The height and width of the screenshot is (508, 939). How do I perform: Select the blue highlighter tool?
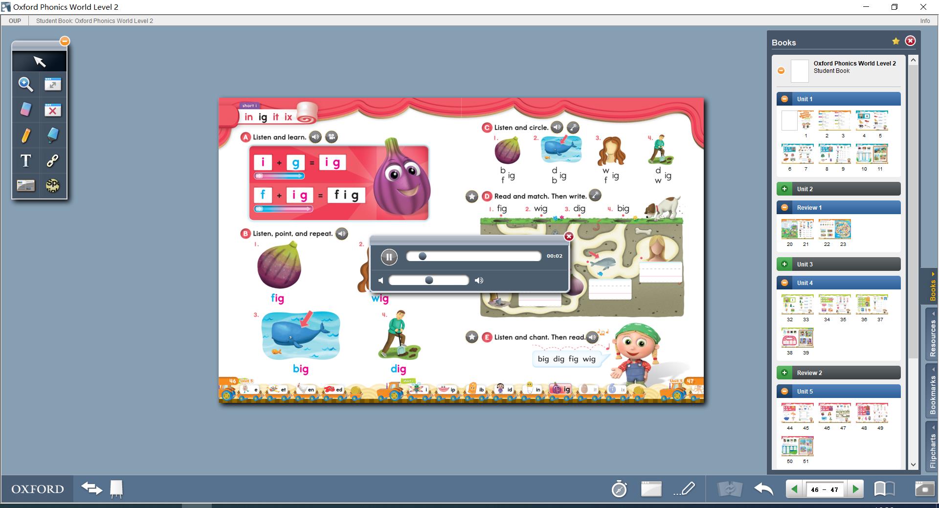click(52, 135)
